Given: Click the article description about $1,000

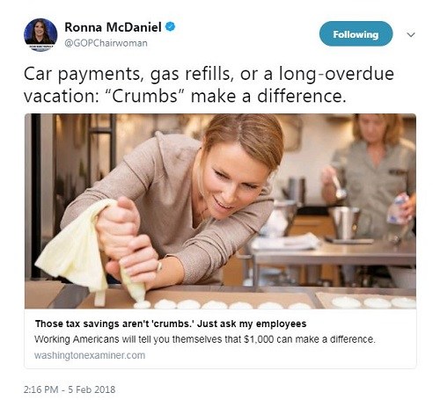Looking at the screenshot, I should (205, 339).
